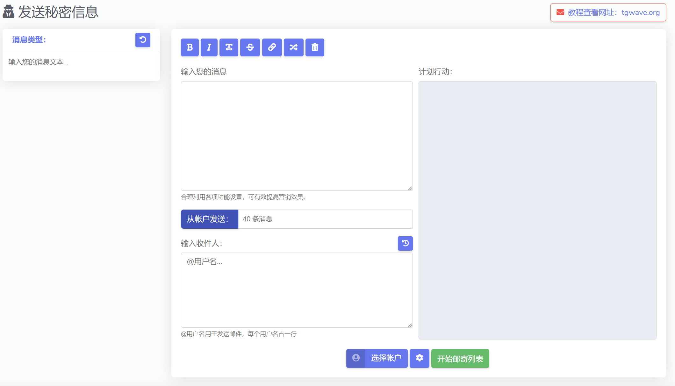The image size is (675, 386).
Task: Click the @用户名 recipients field
Action: [297, 290]
